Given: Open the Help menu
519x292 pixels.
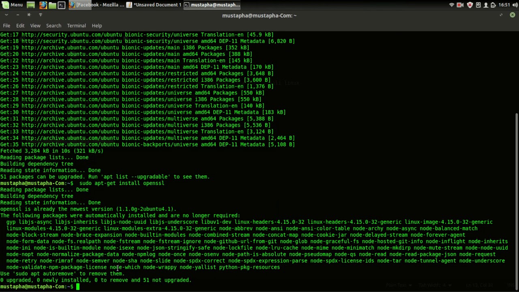Looking at the screenshot, I should (x=97, y=26).
